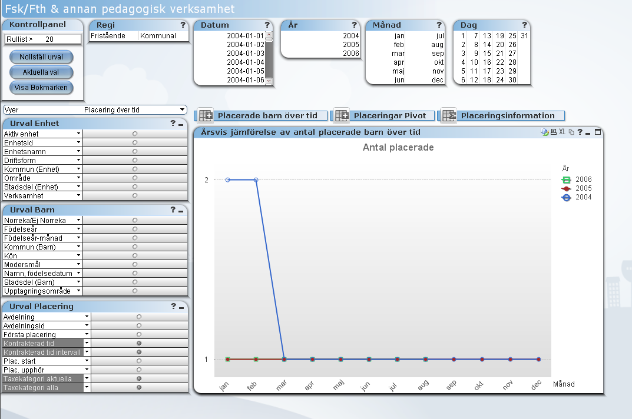Expand the Namn, födelsedatum dropdown
Screen dimensions: 632x419
[x=78, y=273]
